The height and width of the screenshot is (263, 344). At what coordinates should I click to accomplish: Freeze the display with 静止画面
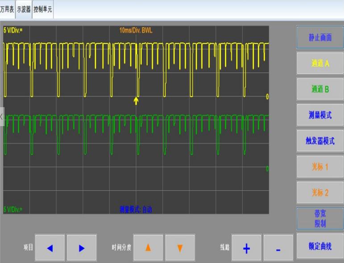pos(320,37)
